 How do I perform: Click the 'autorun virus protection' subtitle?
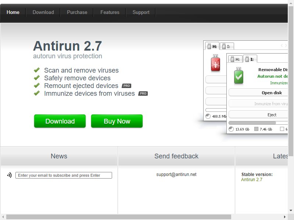click(68, 56)
